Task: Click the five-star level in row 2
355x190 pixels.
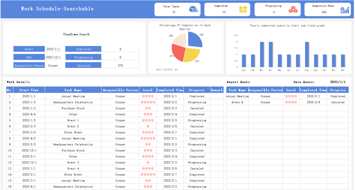Action: 148,102
